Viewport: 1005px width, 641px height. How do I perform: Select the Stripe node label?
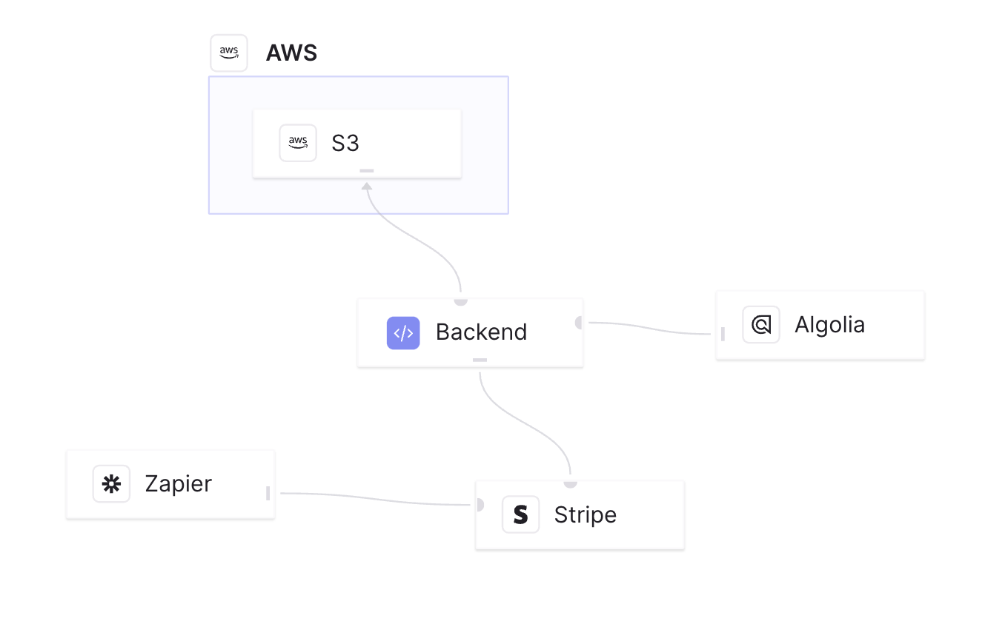pyautogui.click(x=586, y=514)
